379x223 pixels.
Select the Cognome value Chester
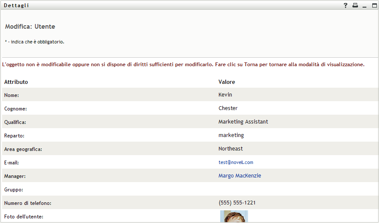click(x=228, y=108)
